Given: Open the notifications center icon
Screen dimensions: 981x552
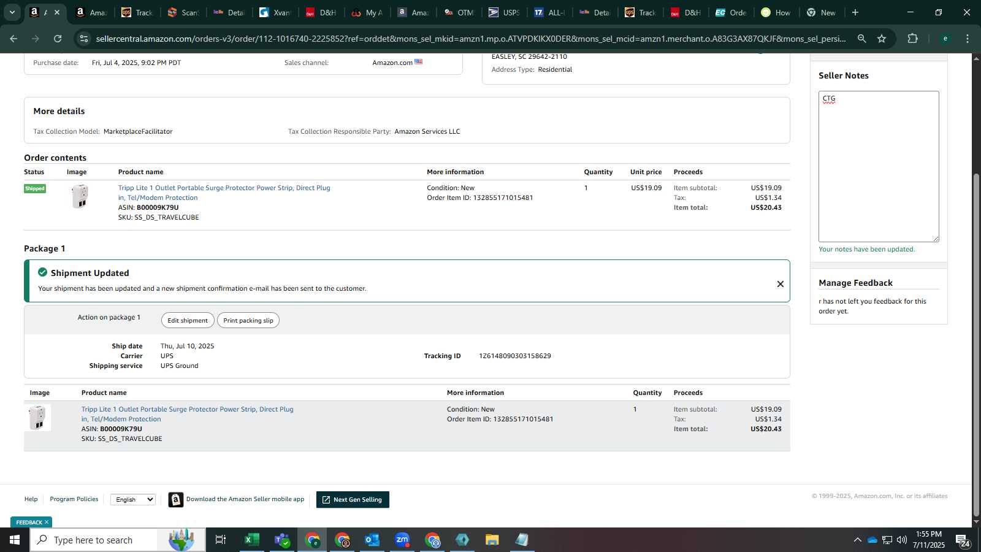Looking at the screenshot, I should tap(963, 540).
